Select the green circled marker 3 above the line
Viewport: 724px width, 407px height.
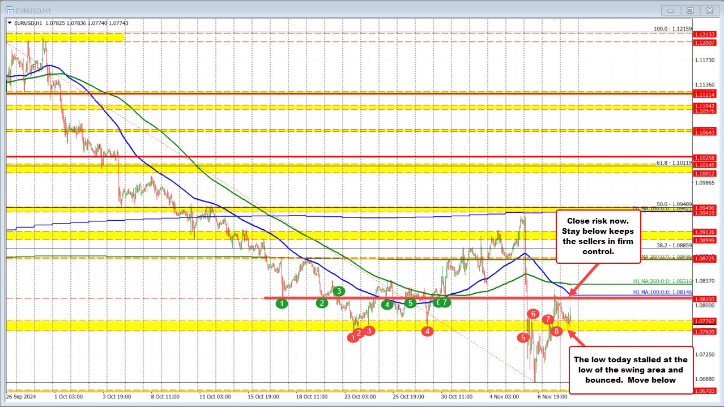pyautogui.click(x=338, y=290)
